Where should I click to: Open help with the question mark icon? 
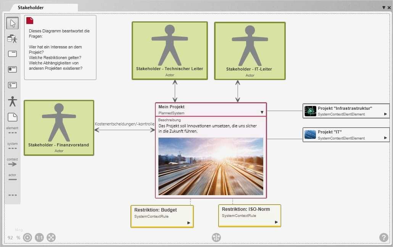click(384, 237)
